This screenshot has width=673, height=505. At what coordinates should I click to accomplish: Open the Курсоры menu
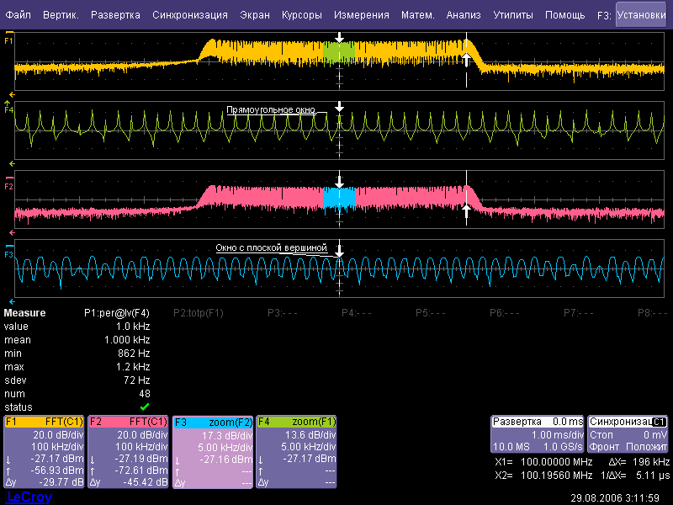(302, 15)
